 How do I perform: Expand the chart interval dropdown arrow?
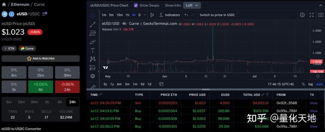[145, 15]
